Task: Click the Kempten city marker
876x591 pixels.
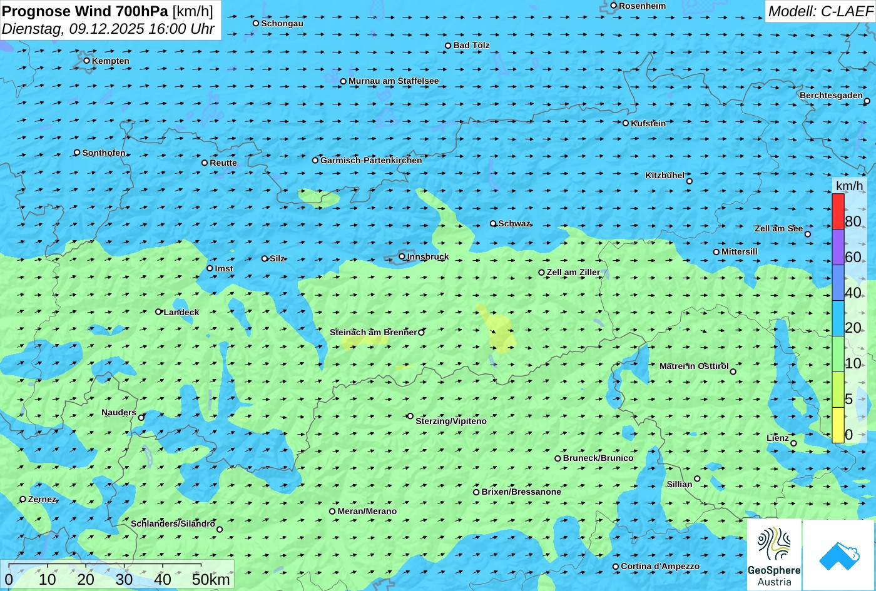Action: 86,61
